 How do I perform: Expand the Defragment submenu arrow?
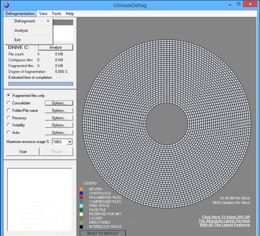pos(48,21)
